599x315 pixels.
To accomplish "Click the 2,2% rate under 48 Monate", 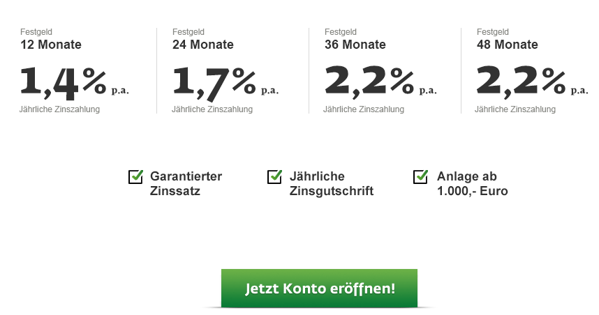I will click(531, 80).
